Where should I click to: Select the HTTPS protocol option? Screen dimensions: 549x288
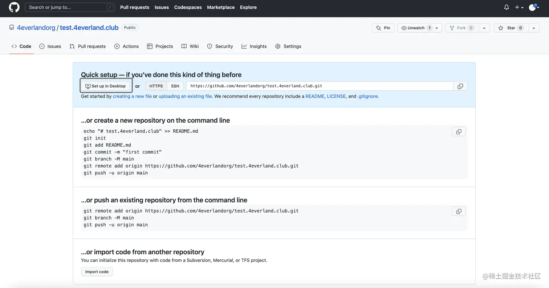156,86
